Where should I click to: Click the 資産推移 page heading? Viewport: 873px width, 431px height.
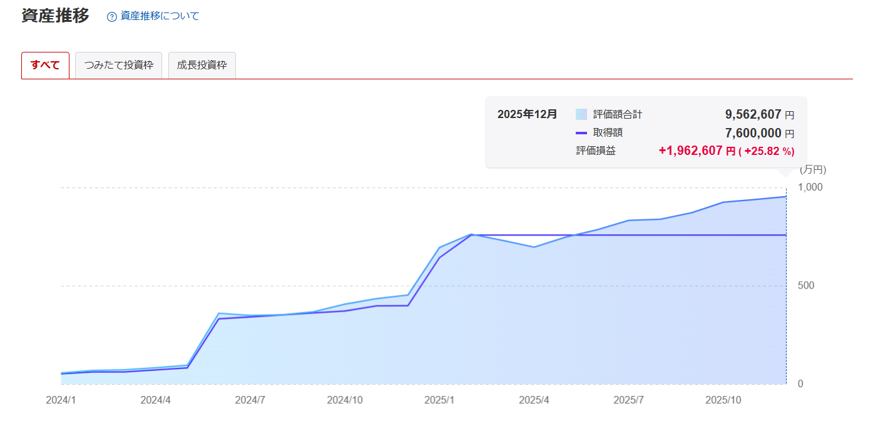point(55,16)
